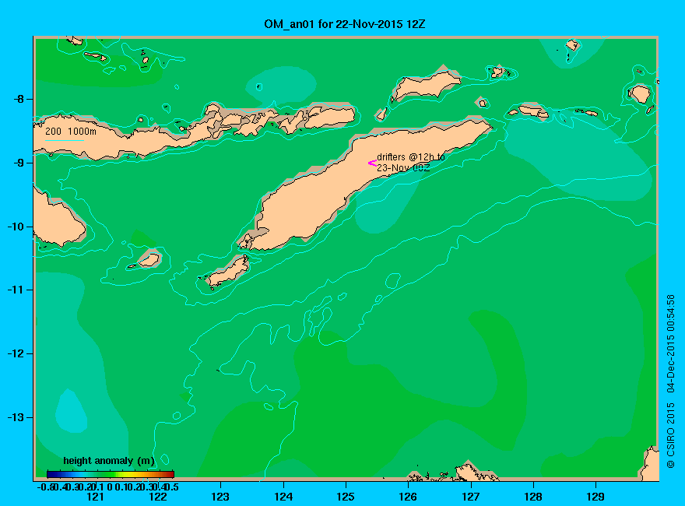The height and width of the screenshot is (506, 685).
Task: Click longitude label 127 on x-axis
Action: [x=470, y=497]
